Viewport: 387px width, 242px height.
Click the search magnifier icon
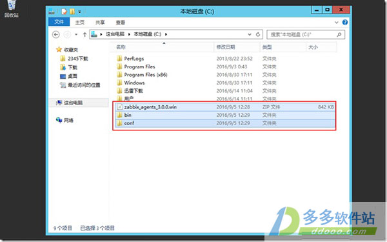pyautogui.click(x=339, y=35)
